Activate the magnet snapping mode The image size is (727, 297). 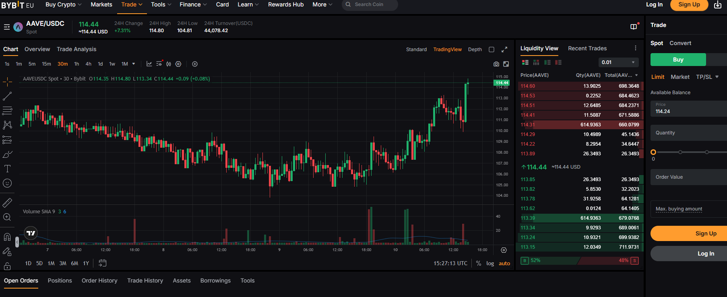(x=7, y=237)
